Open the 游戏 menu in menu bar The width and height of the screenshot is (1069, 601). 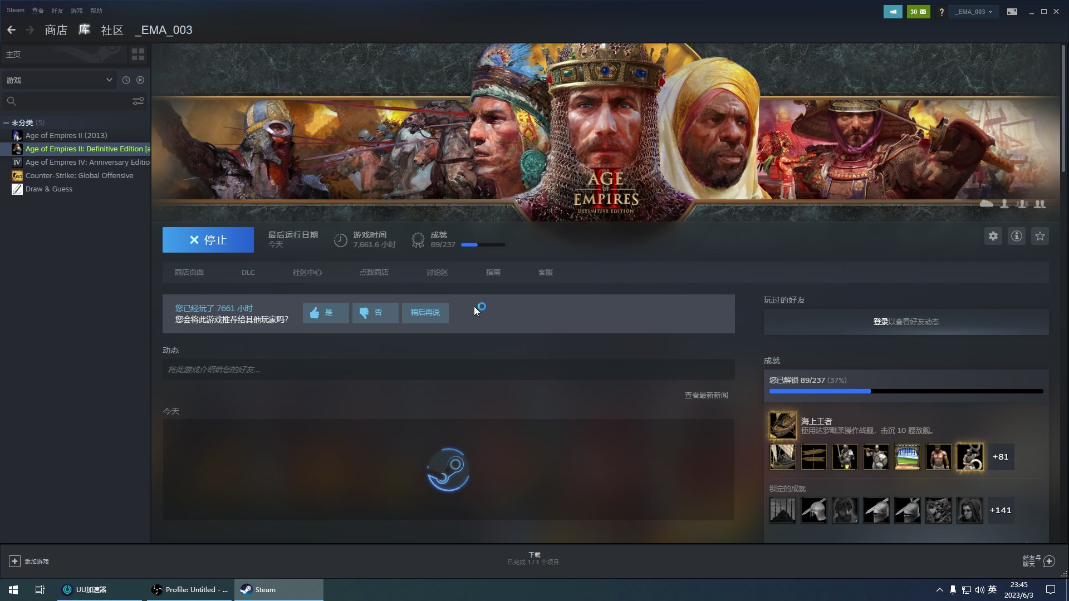(77, 11)
